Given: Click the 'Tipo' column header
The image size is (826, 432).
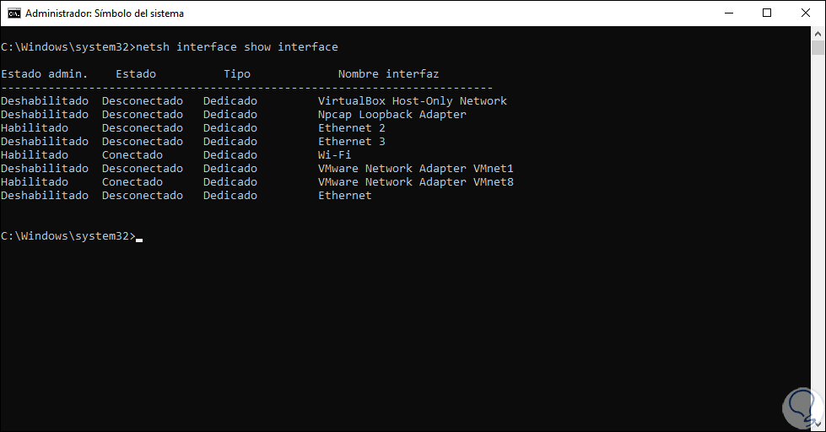Looking at the screenshot, I should [237, 74].
